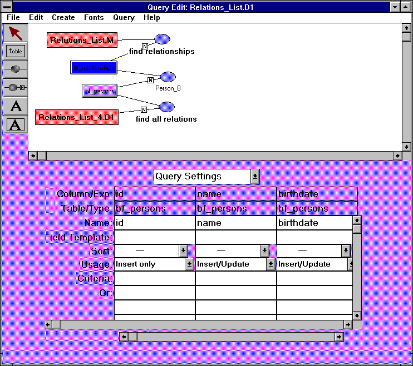Image resolution: width=413 pixels, height=366 pixels.
Task: Open the Query menu
Action: point(124,17)
